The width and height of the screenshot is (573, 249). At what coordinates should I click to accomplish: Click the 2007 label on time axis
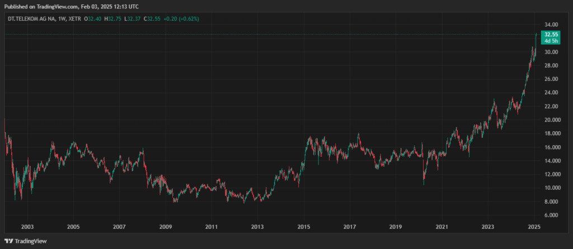point(120,227)
